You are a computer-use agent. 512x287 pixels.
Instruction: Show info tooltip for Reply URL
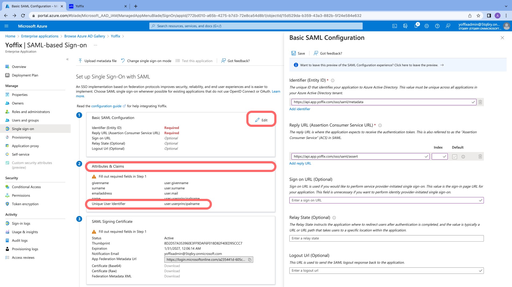pyautogui.click(x=380, y=125)
